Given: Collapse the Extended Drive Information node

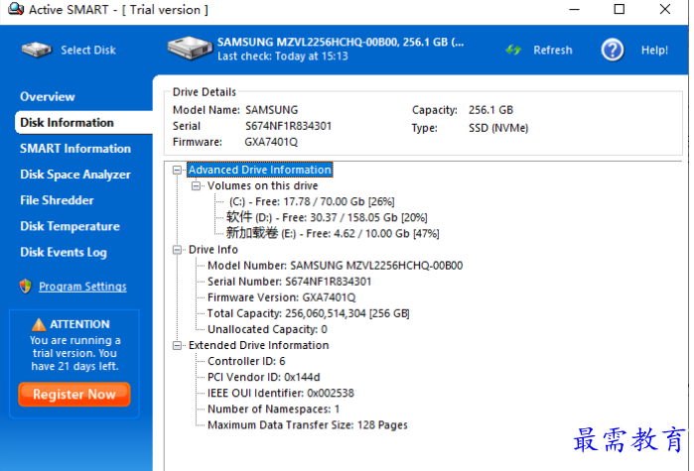Looking at the screenshot, I should pyautogui.click(x=177, y=345).
